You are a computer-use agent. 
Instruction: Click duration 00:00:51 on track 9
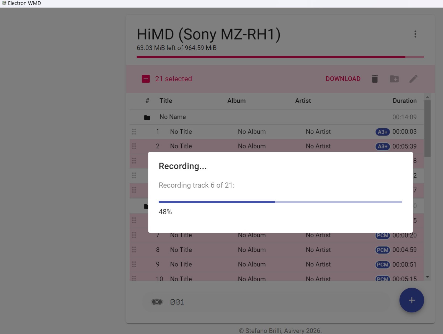coord(405,264)
